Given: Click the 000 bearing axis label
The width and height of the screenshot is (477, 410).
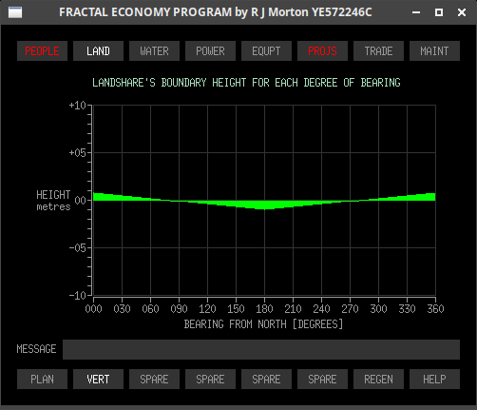Looking at the screenshot, I should [94, 309].
